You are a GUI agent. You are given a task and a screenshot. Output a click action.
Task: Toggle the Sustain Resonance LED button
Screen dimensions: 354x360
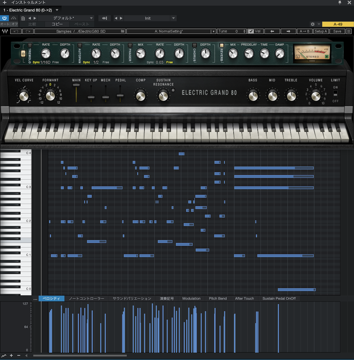click(173, 90)
